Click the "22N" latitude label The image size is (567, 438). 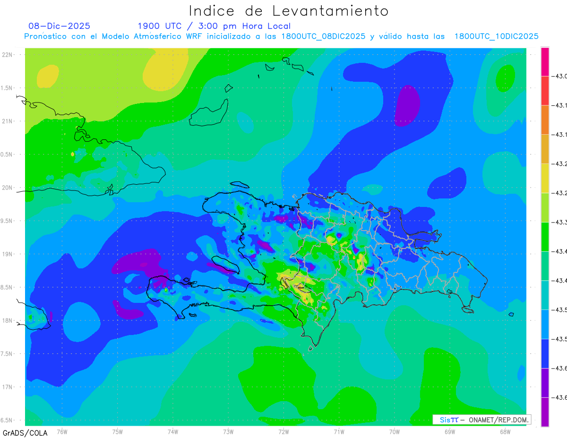click(x=8, y=55)
